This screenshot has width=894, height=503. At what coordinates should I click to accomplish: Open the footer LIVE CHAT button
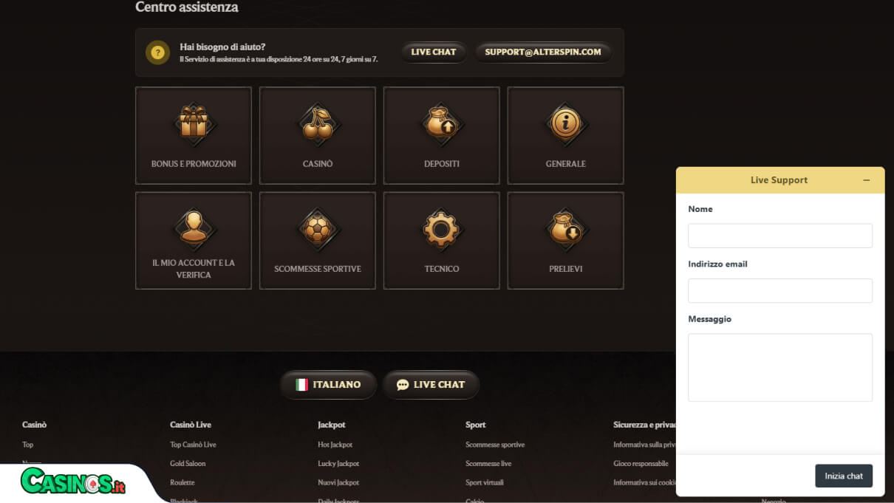431,385
